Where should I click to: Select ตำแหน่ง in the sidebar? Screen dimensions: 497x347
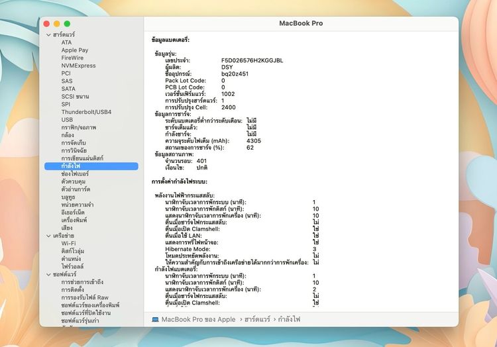[71, 259]
